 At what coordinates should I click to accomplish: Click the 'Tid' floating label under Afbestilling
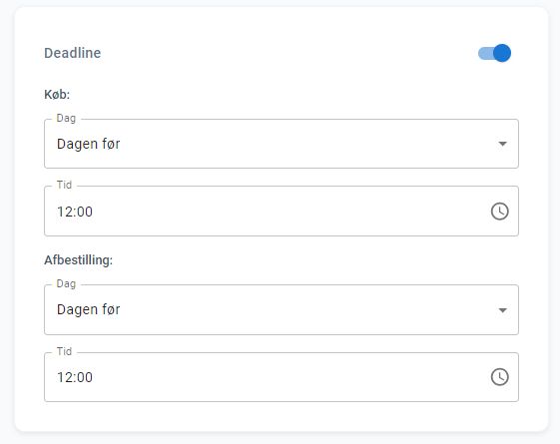tap(64, 351)
